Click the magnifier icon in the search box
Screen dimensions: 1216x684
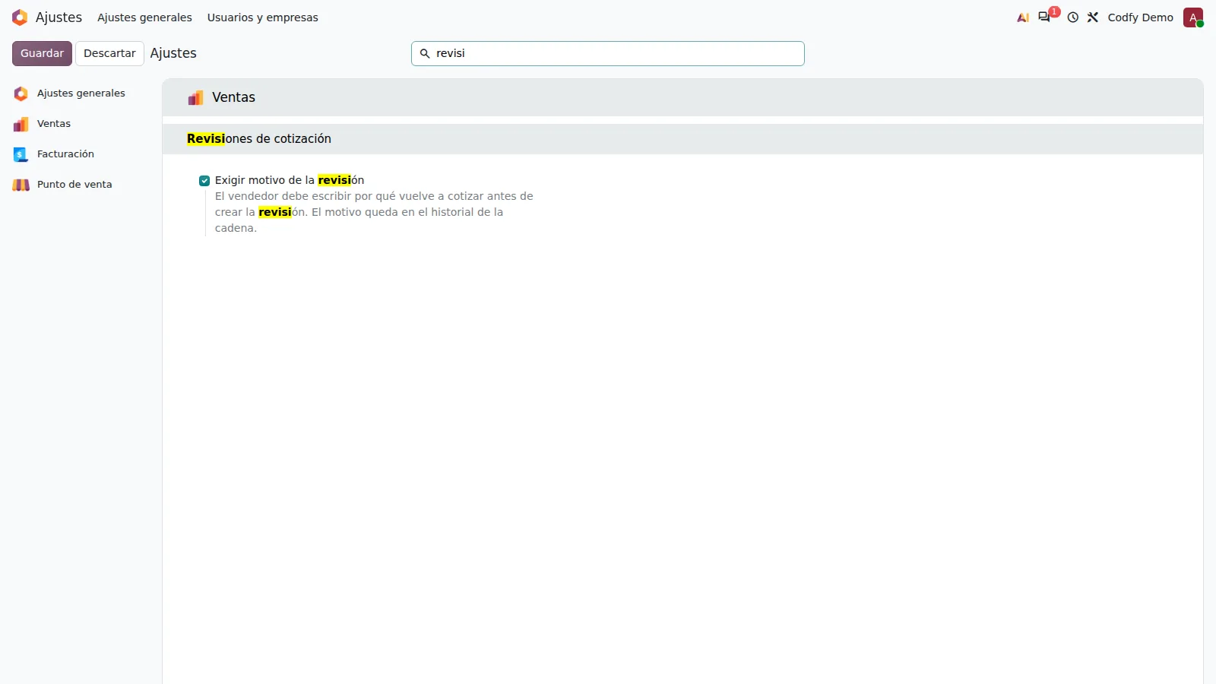(425, 53)
